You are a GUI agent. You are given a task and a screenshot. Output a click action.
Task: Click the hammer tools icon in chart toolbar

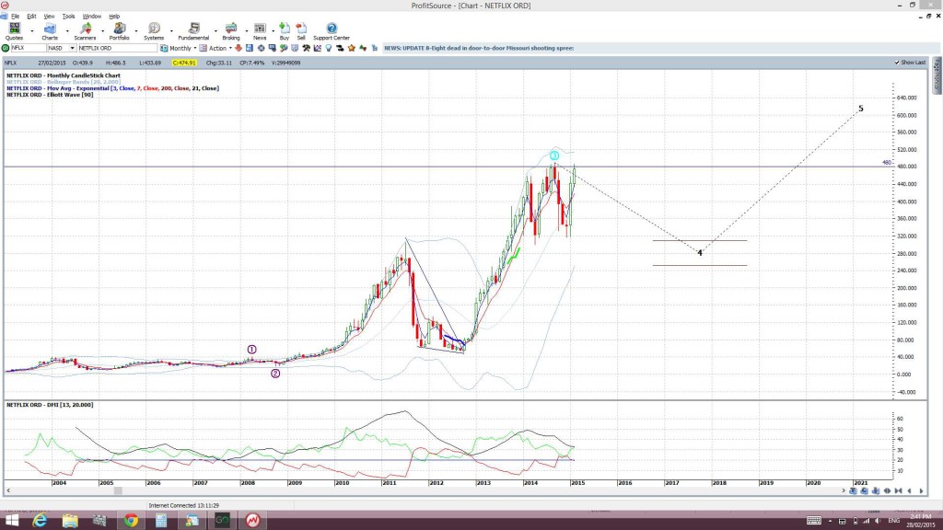306,48
